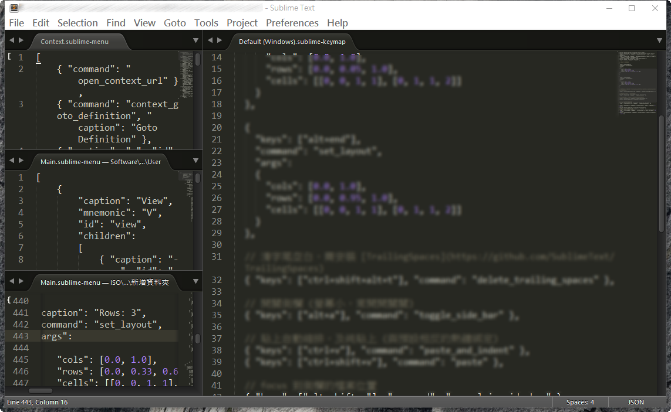Close the Sublime Text window

click(655, 8)
